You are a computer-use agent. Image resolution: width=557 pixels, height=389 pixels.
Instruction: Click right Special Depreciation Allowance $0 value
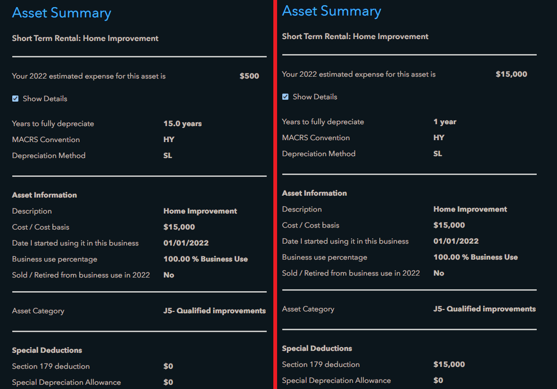pos(438,380)
